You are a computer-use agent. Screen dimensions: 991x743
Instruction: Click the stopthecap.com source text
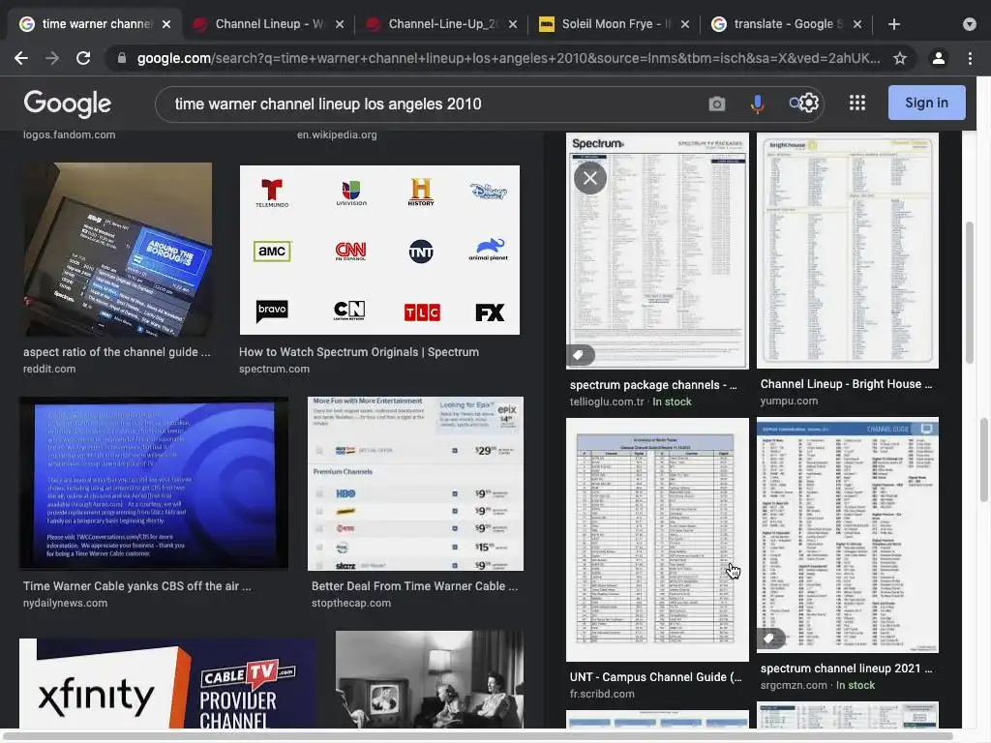point(350,603)
